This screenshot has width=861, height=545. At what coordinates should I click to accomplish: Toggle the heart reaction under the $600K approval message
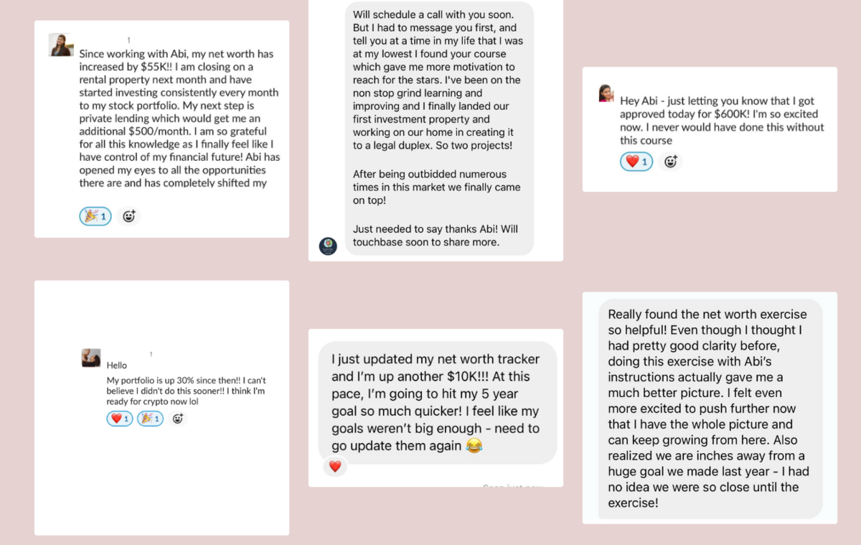click(636, 162)
